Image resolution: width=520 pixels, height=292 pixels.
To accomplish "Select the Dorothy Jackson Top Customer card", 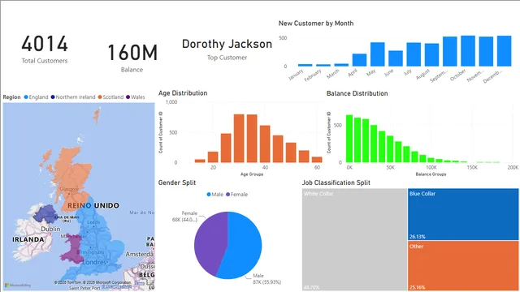I will click(x=227, y=49).
